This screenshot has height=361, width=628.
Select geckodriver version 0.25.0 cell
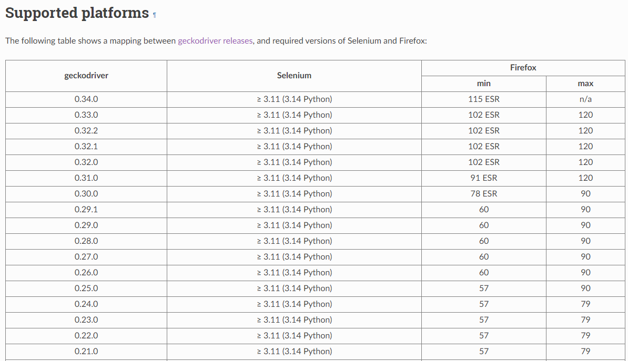click(x=86, y=288)
